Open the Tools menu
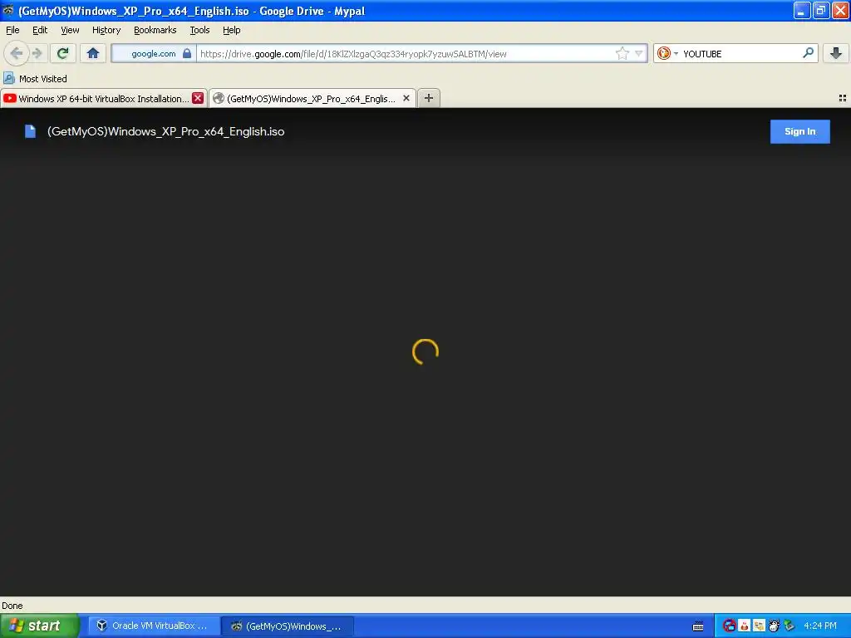Image resolution: width=851 pixels, height=638 pixels. coord(199,30)
